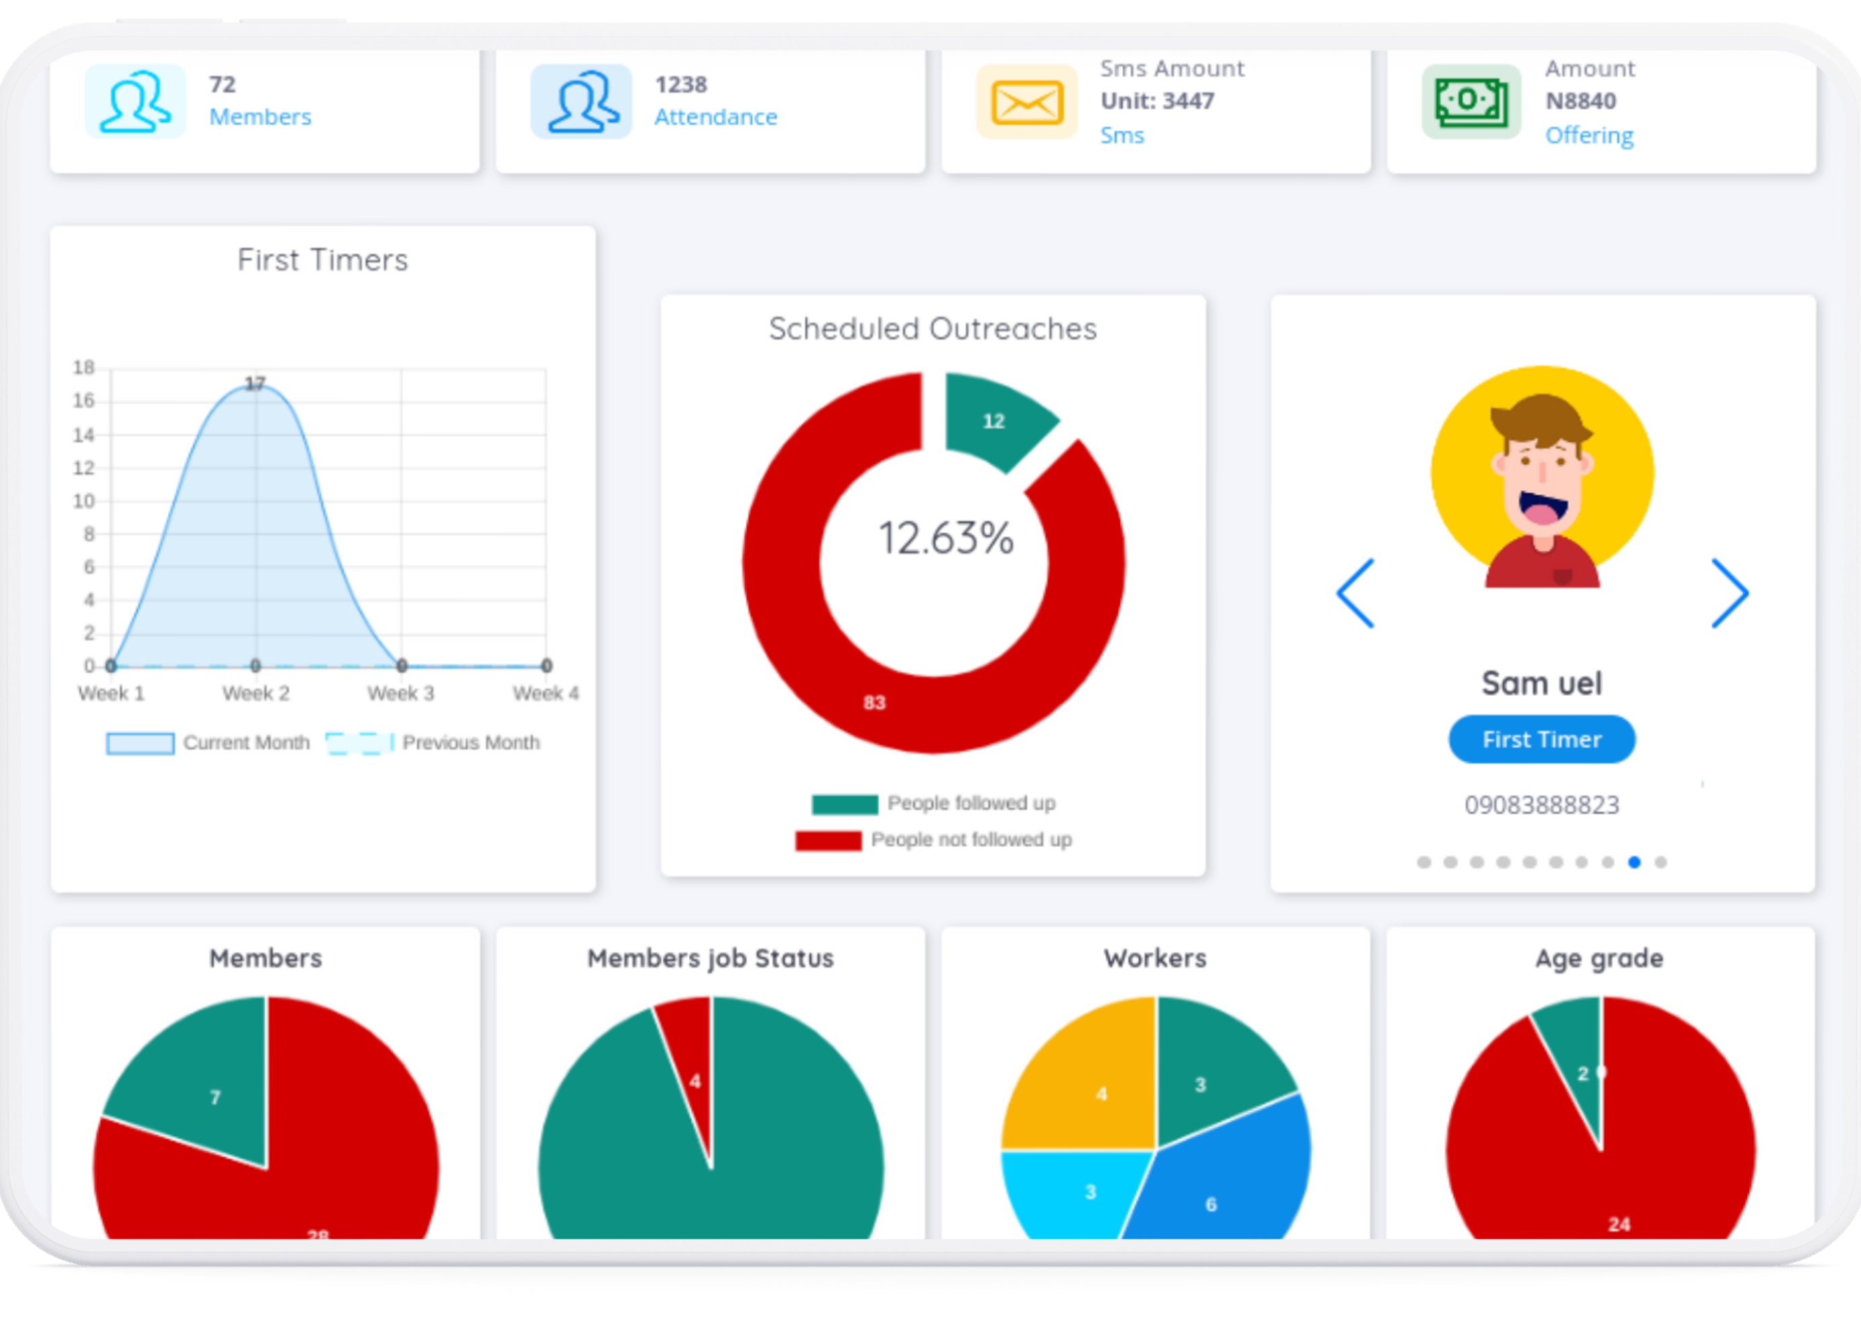The width and height of the screenshot is (1861, 1319).
Task: Open the Members link
Action: [x=260, y=117]
